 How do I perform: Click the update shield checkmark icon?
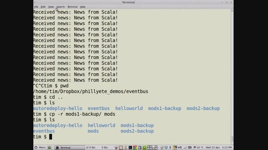point(162,147)
